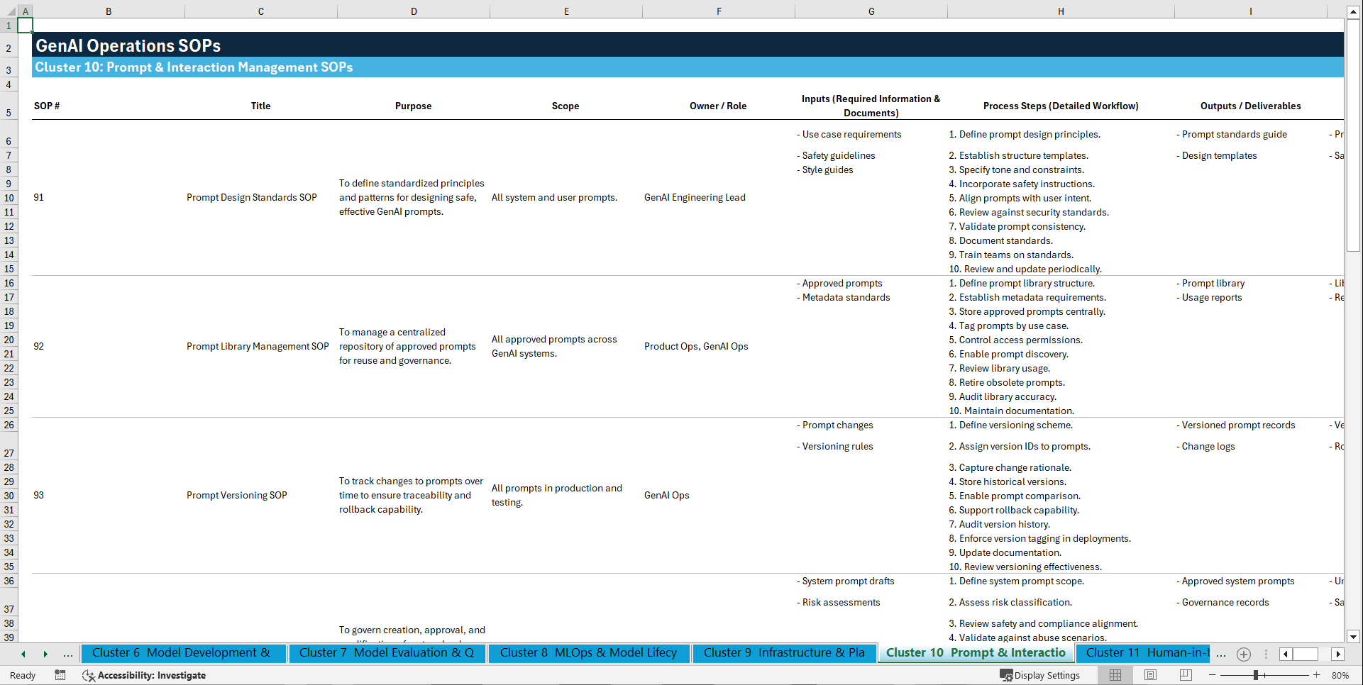Click the Display Settings icon in status bar

[1006, 675]
